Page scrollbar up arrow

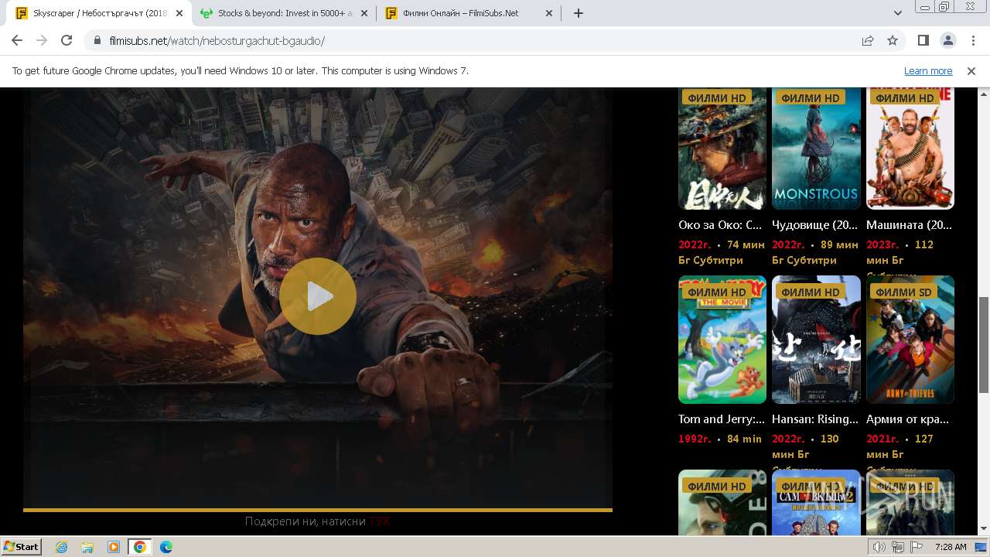click(984, 93)
